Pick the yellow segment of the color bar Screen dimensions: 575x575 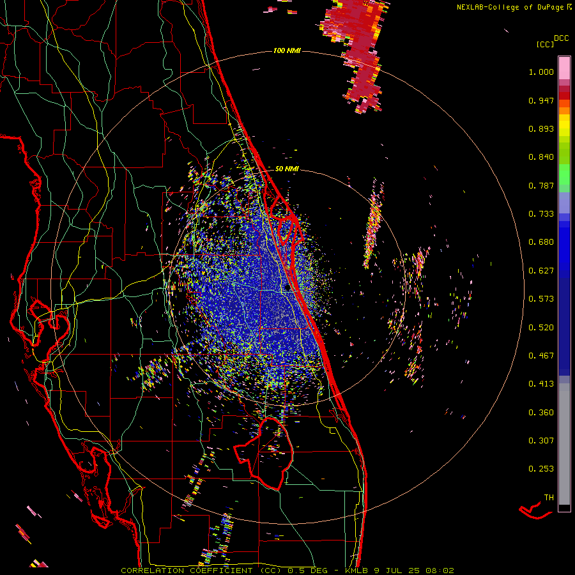coord(564,126)
